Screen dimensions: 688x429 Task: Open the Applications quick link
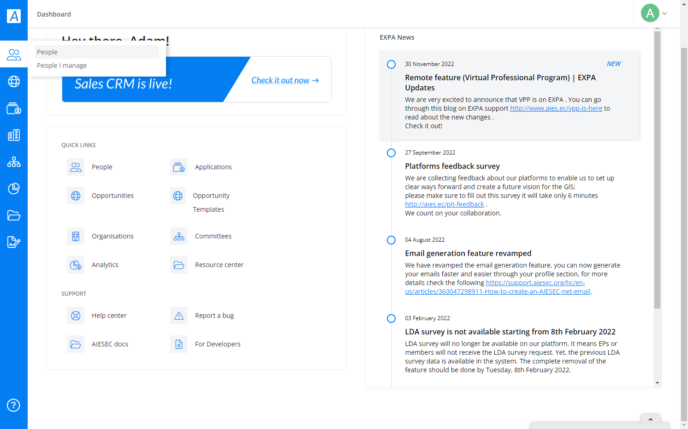[x=214, y=167]
